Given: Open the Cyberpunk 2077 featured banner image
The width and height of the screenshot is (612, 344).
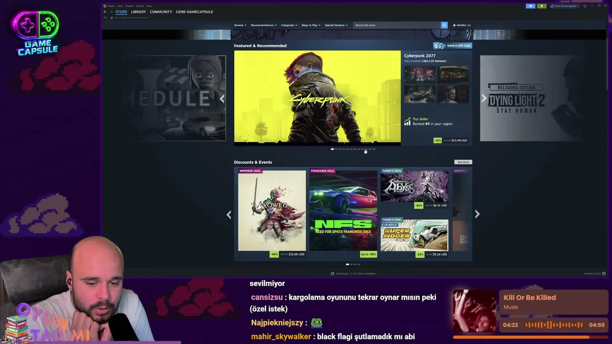Looking at the screenshot, I should pyautogui.click(x=317, y=97).
